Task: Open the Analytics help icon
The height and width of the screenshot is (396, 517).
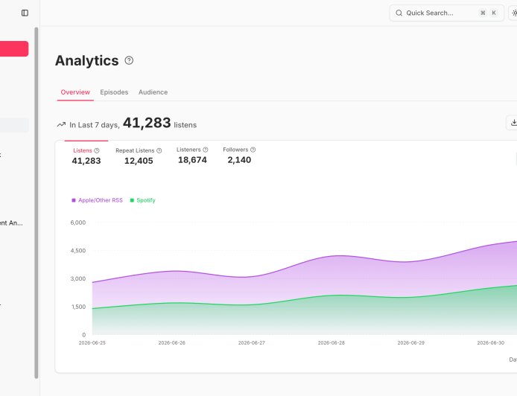Action: pyautogui.click(x=129, y=60)
